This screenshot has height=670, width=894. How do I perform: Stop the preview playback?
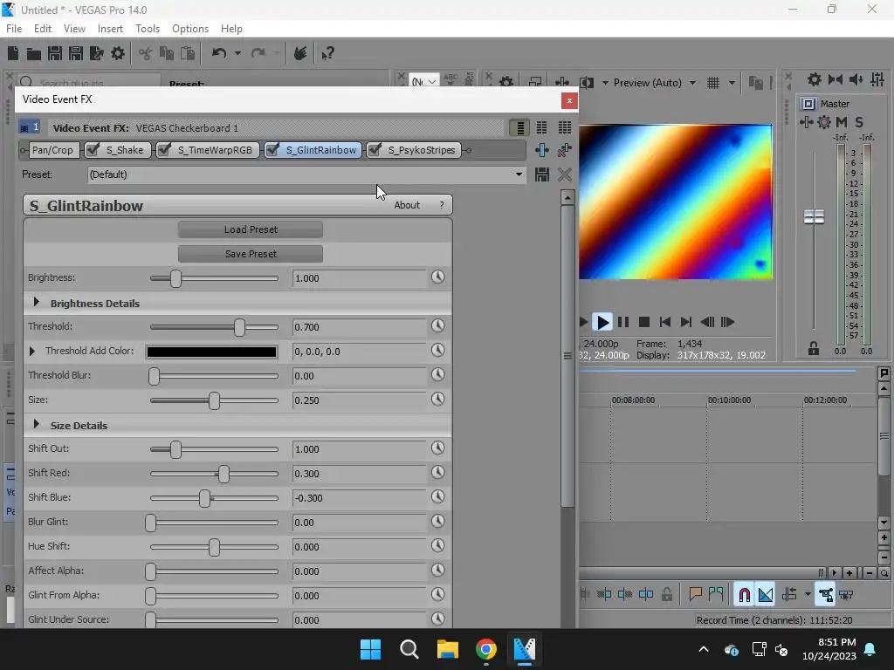644,322
